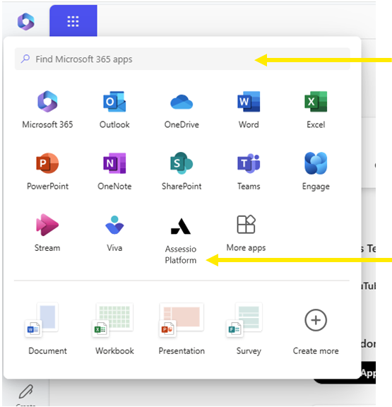
Task: Click the Create pencil icon in sidebar
Action: (26, 391)
